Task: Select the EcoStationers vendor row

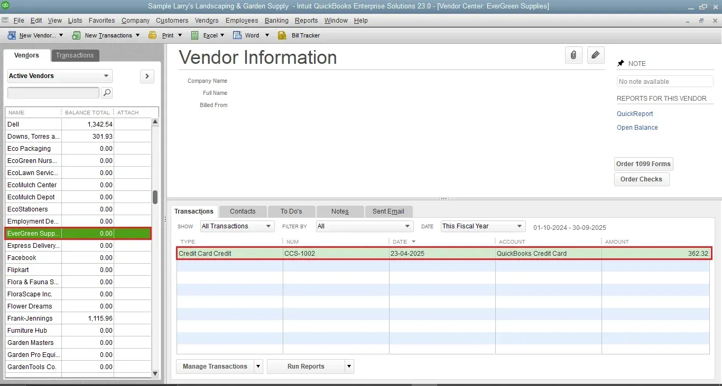Action: point(78,209)
